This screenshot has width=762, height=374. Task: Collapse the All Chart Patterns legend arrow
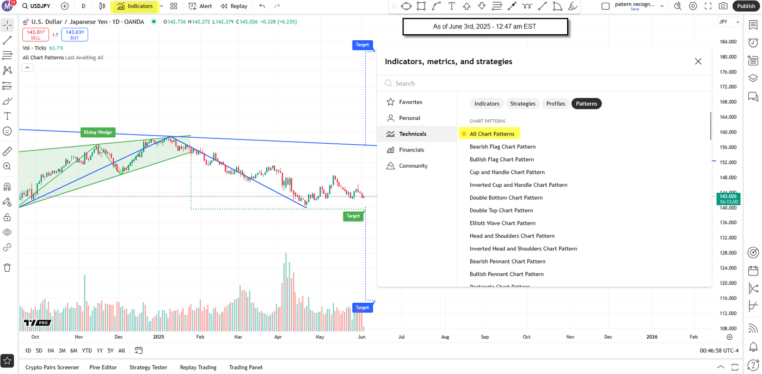[27, 67]
